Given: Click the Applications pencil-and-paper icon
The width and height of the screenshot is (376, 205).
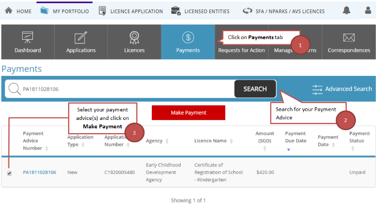Looking at the screenshot, I should click(81, 38).
